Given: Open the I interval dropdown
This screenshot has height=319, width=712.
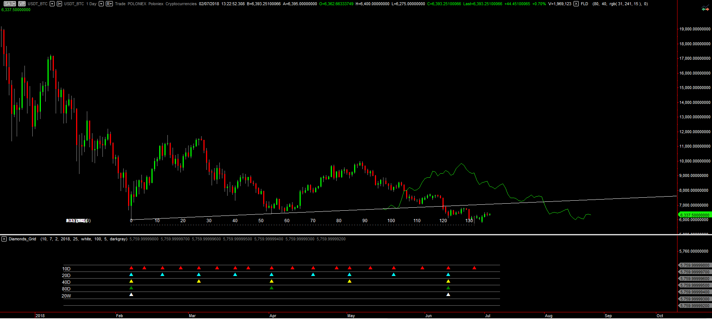Looking at the screenshot, I should [x=59, y=4].
